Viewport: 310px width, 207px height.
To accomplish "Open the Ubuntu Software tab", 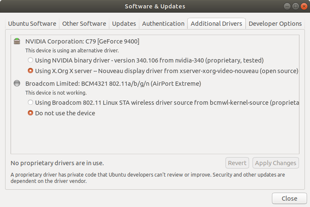I will 33,24.
